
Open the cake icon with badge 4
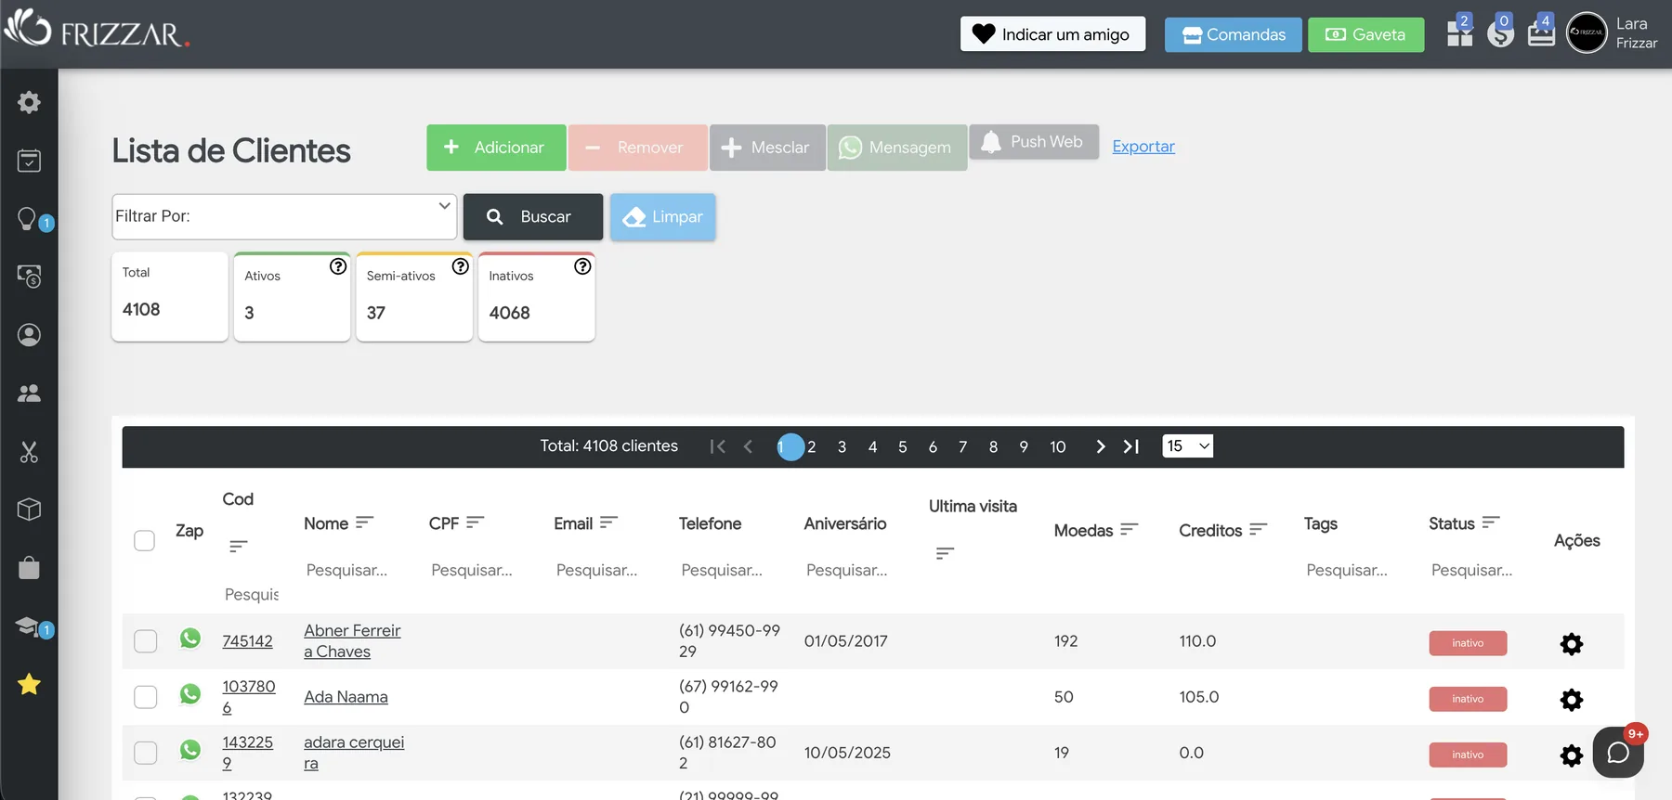click(1541, 33)
